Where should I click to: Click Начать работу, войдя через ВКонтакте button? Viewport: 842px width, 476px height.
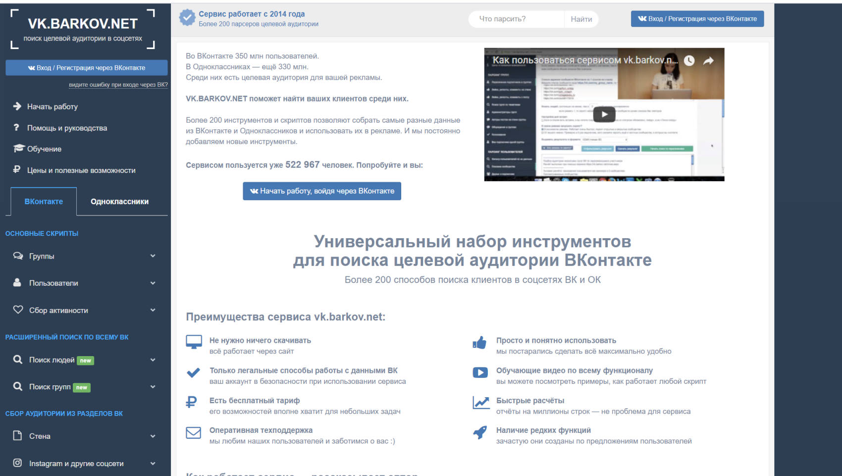tap(322, 191)
